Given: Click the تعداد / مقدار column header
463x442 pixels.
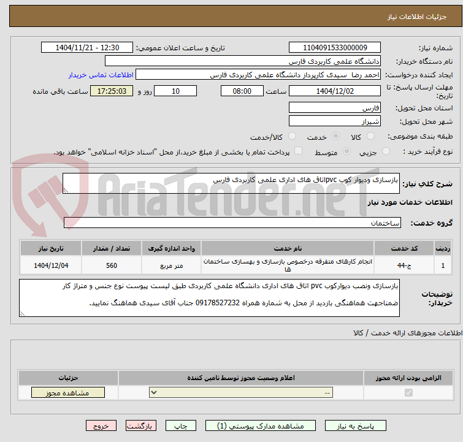Looking at the screenshot, I should pos(112,248).
